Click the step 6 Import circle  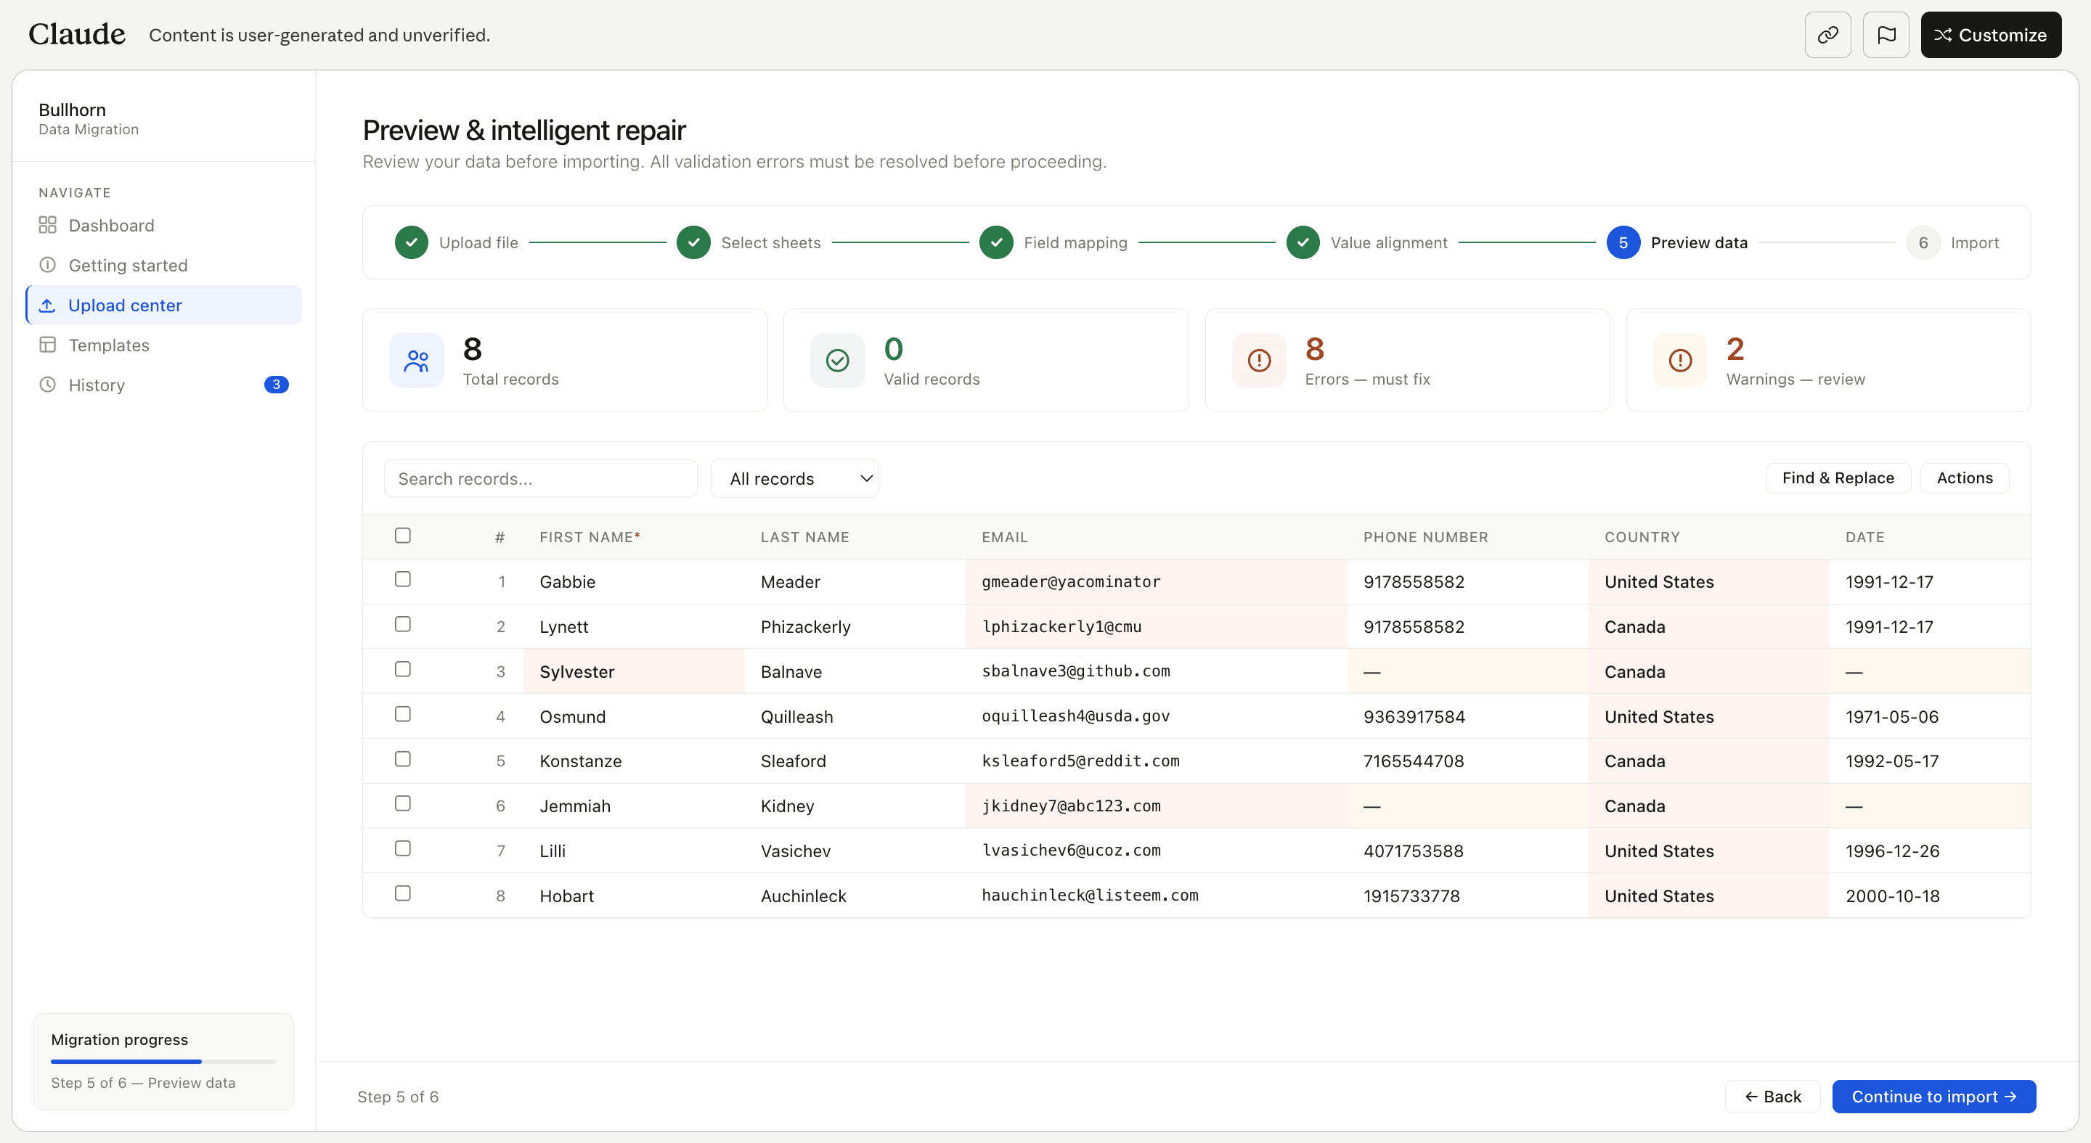pos(1923,242)
